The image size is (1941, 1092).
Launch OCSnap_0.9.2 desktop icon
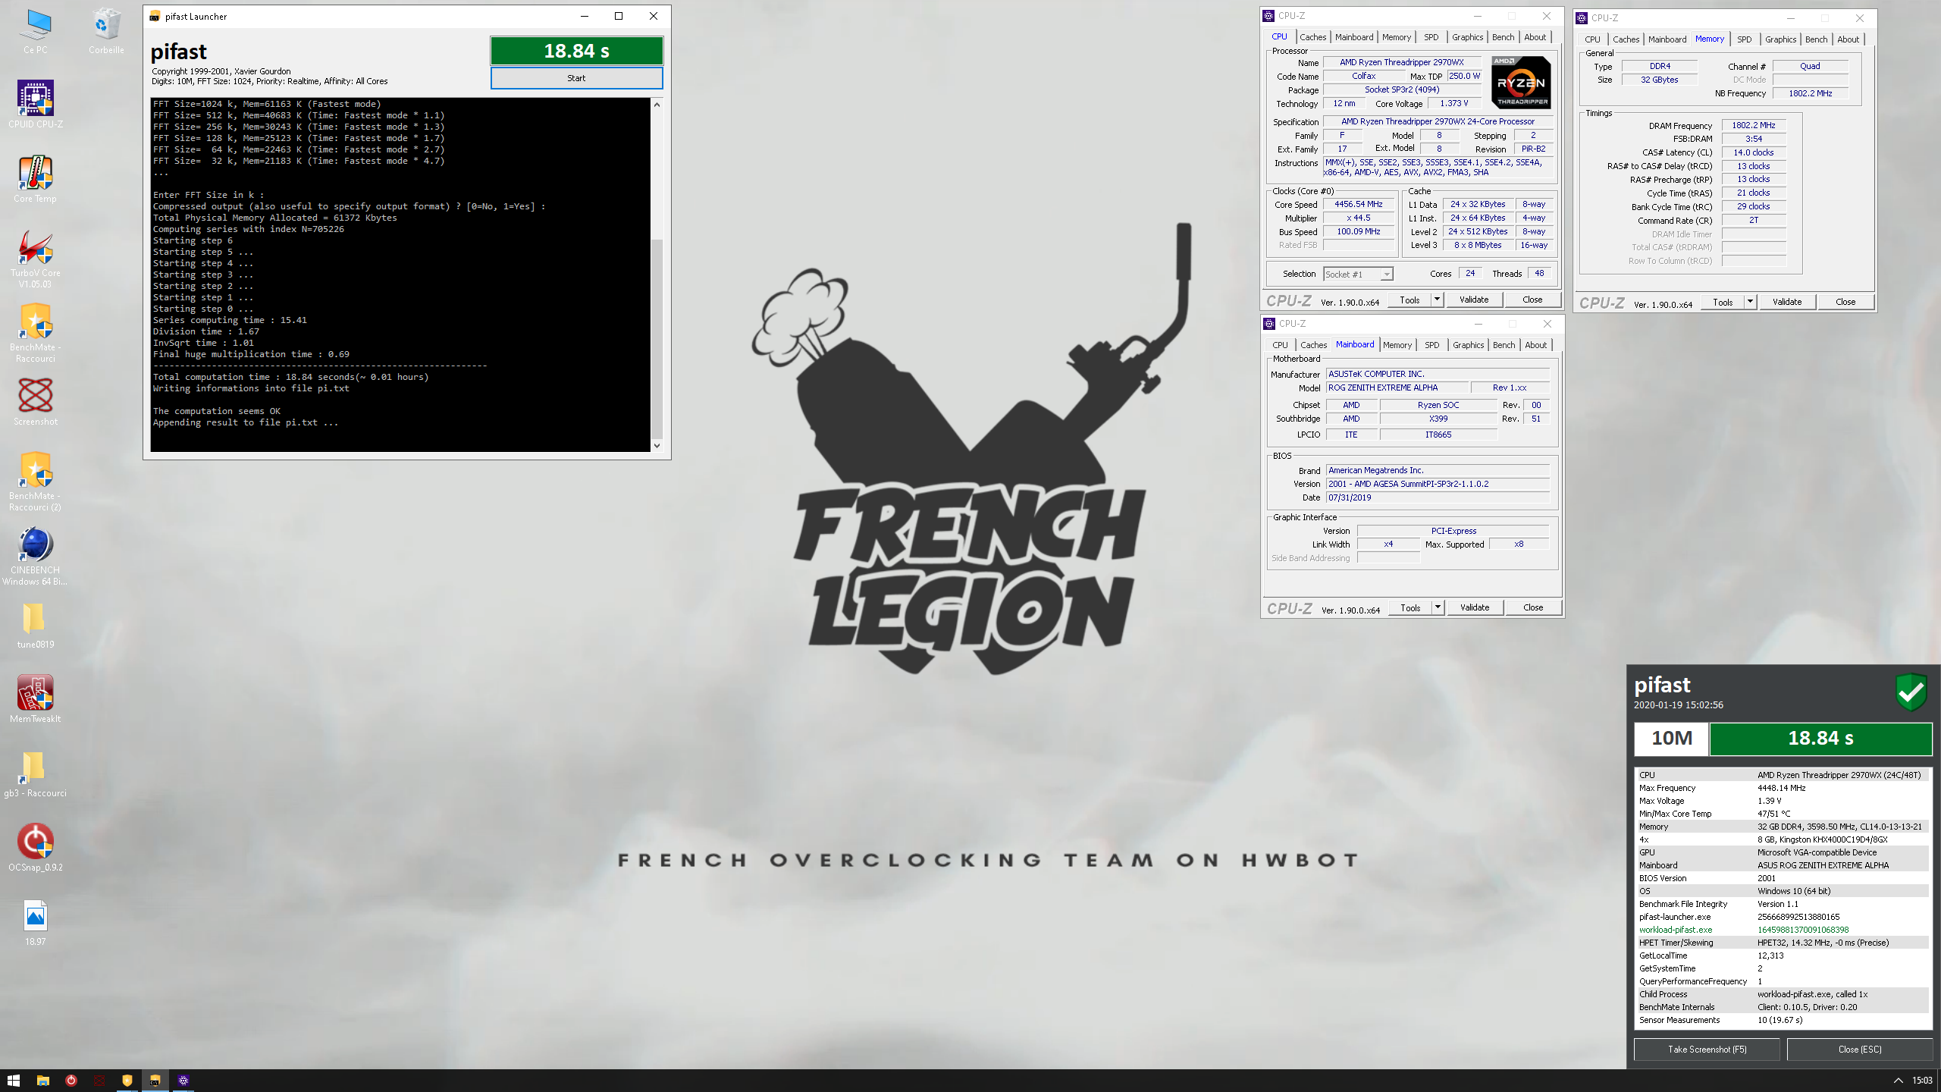click(x=36, y=848)
